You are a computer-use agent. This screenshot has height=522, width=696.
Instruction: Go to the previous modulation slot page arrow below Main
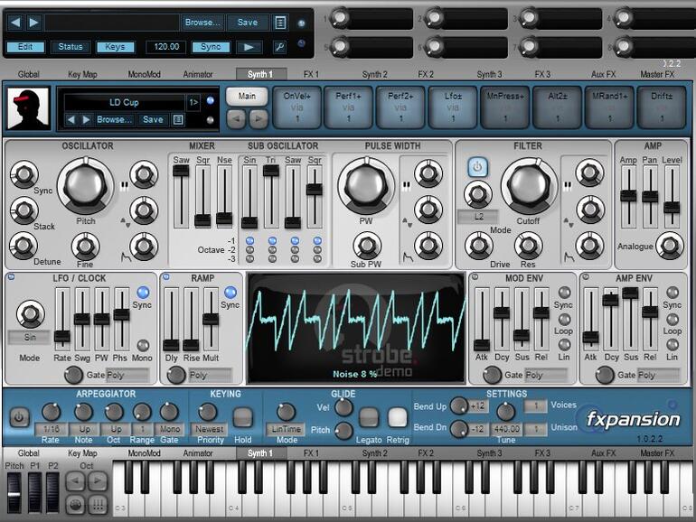(x=236, y=119)
